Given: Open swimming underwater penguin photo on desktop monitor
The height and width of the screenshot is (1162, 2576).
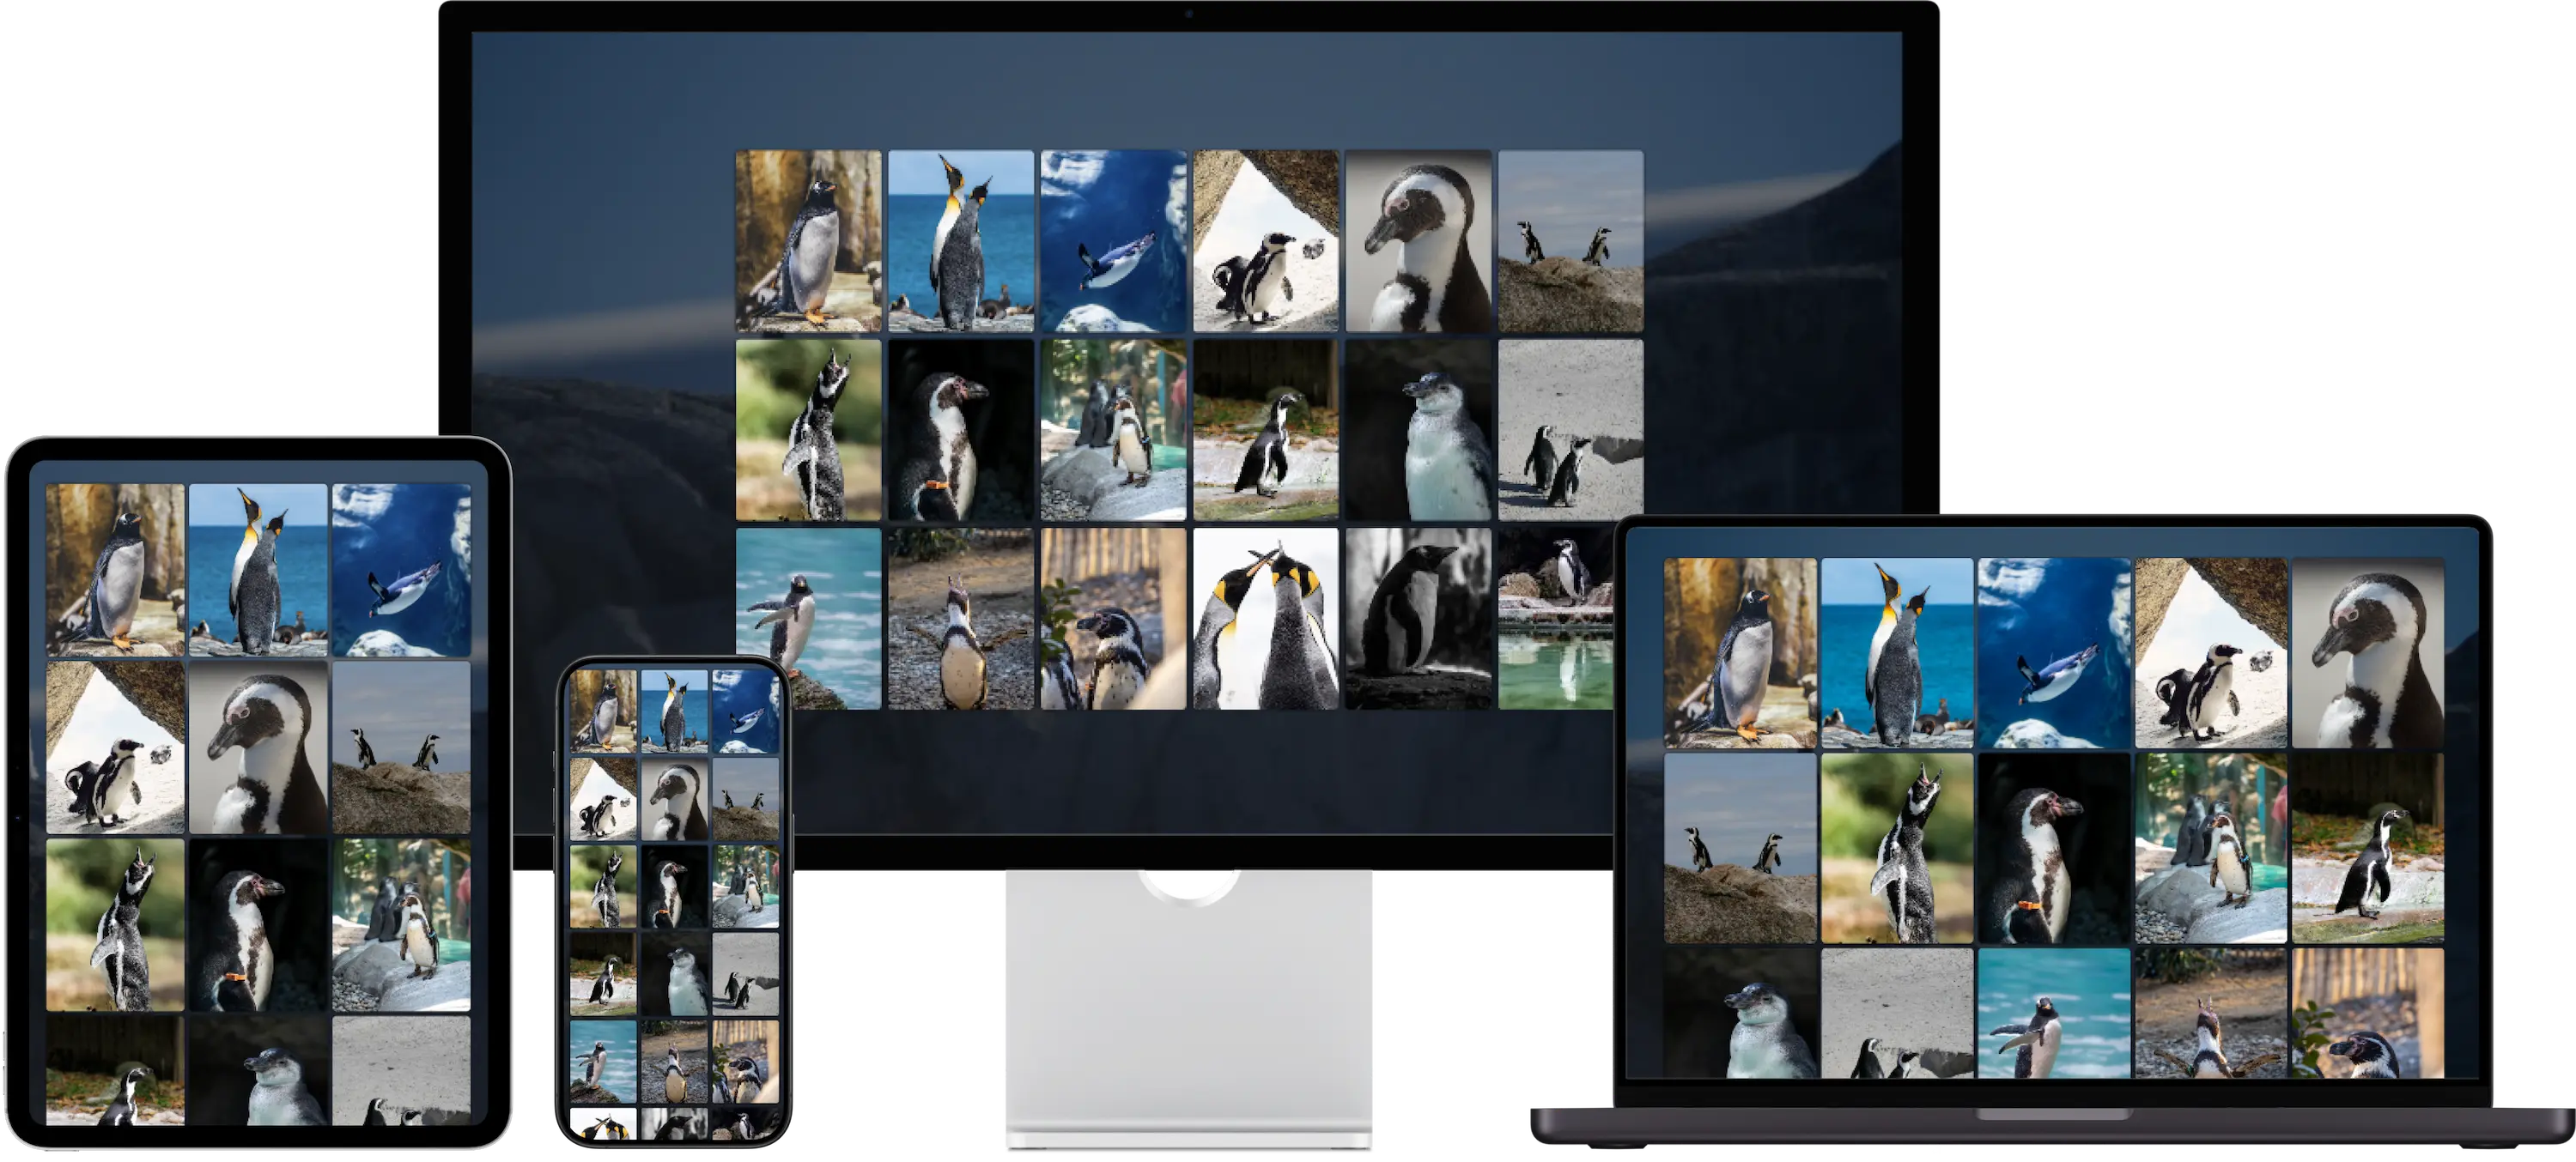Looking at the screenshot, I should coord(1113,241).
